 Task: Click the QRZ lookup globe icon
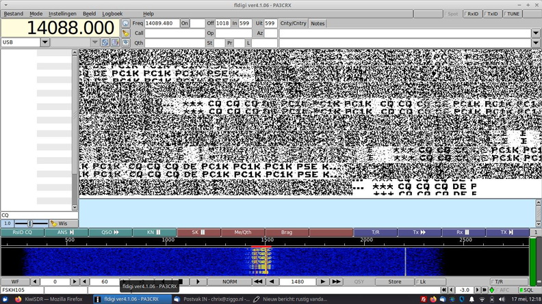(x=126, y=23)
